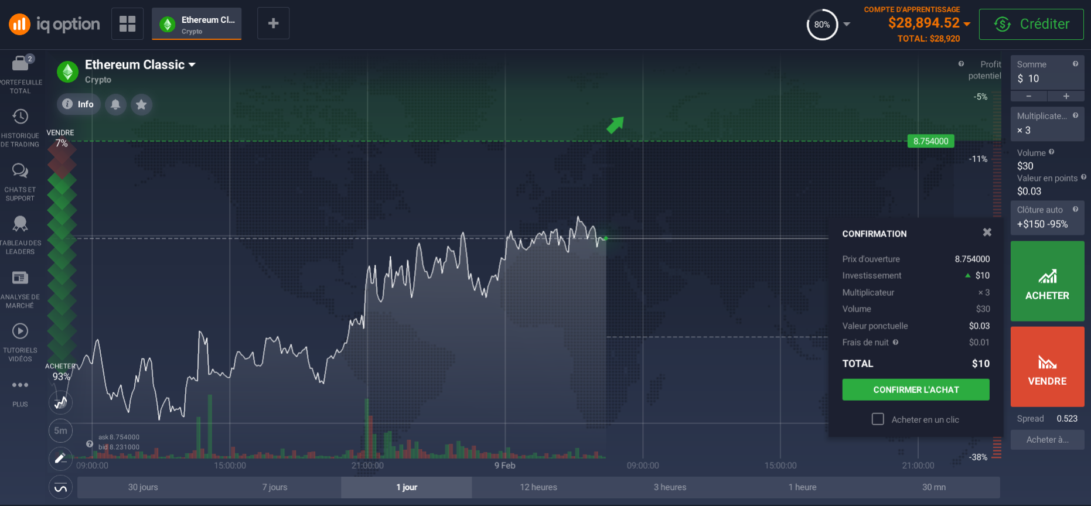
Task: Show ask/bid help icon
Action: click(90, 444)
